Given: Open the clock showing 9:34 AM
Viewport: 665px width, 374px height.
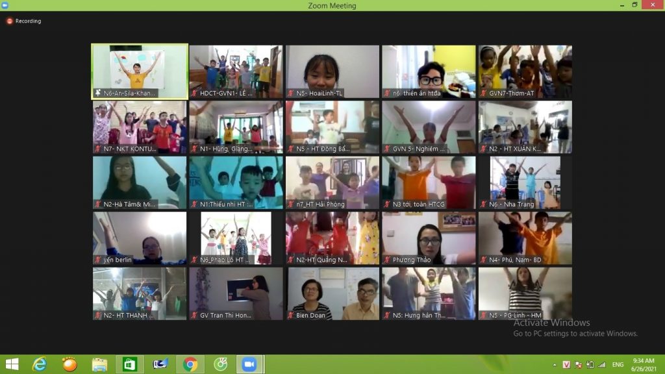Looking at the screenshot, I should [644, 365].
